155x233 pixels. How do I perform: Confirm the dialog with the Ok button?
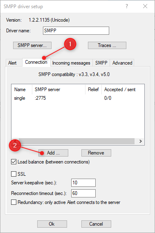point(52,224)
